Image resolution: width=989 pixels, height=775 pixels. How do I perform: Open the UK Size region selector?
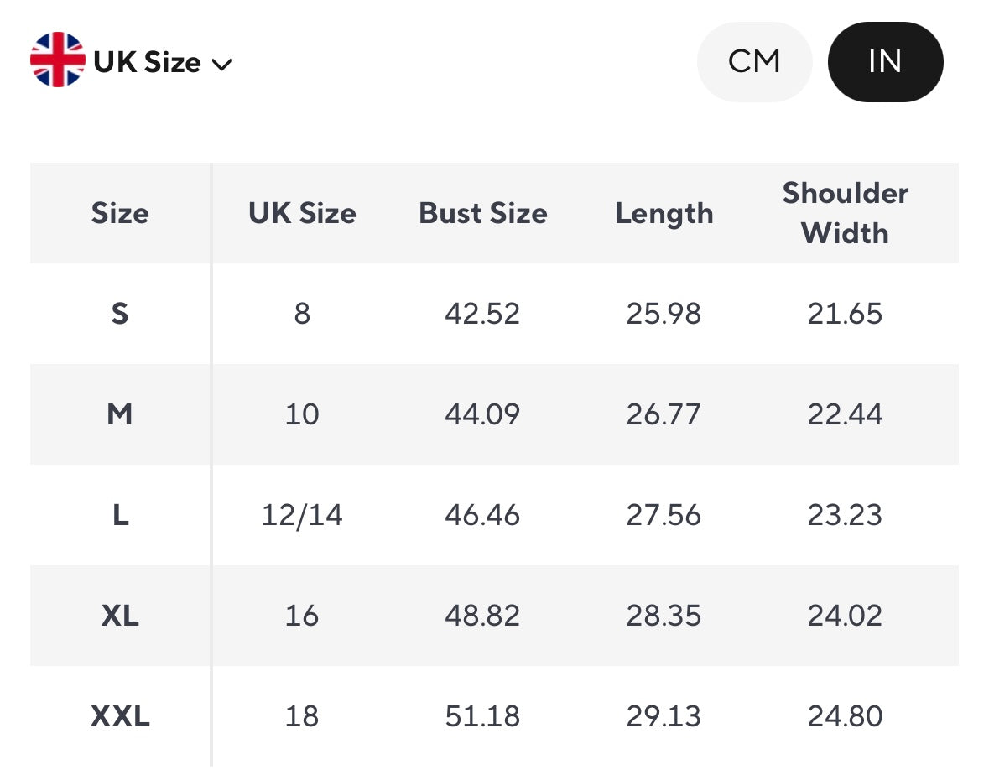point(148,62)
